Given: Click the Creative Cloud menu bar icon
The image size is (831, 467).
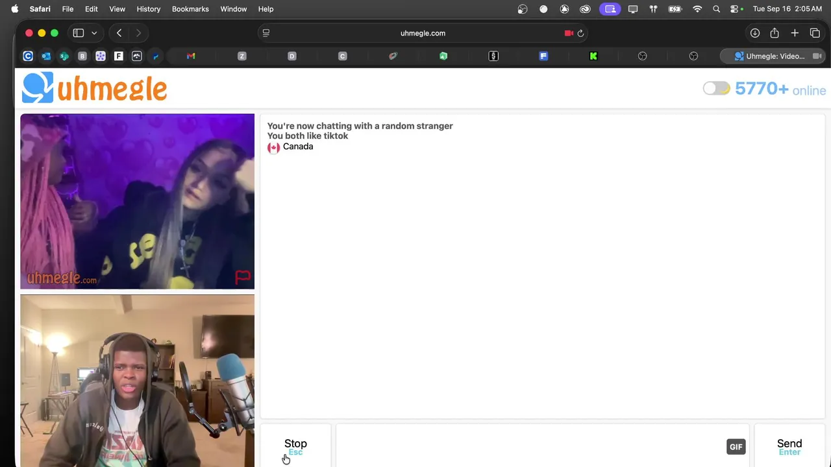Looking at the screenshot, I should pyautogui.click(x=586, y=9).
